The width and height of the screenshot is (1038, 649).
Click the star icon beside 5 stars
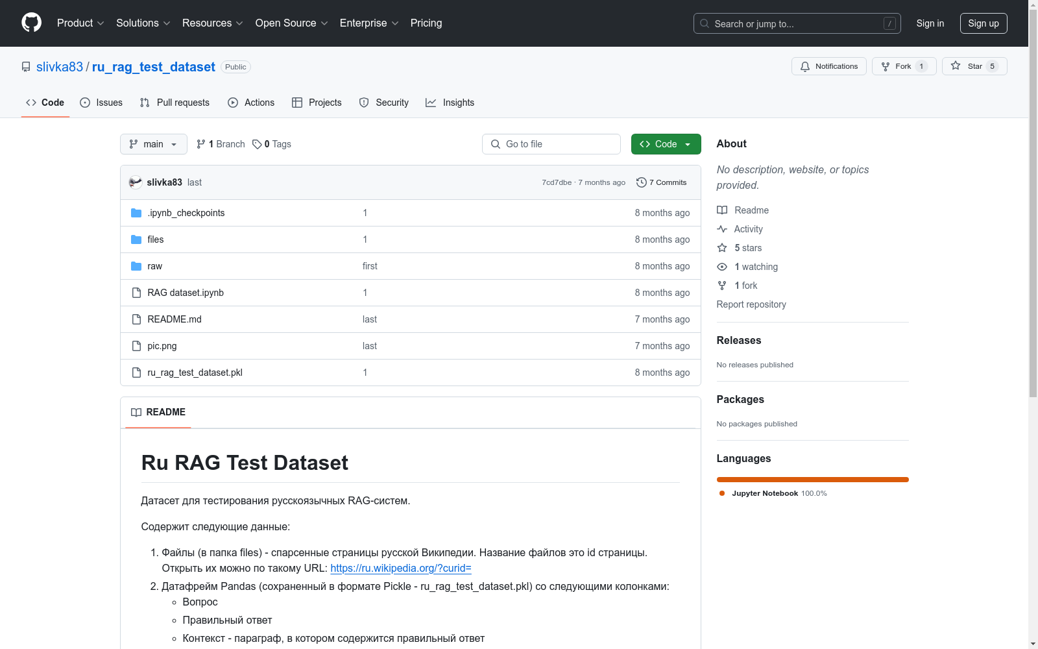click(x=722, y=248)
